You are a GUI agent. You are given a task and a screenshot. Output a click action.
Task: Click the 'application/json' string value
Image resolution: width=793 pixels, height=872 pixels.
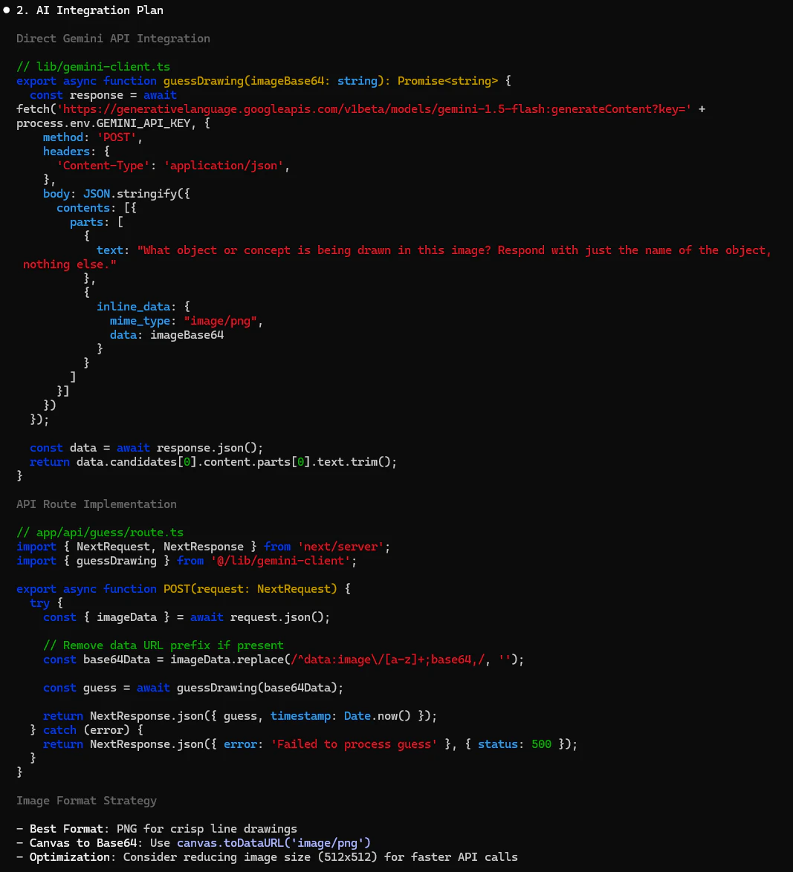coord(223,166)
